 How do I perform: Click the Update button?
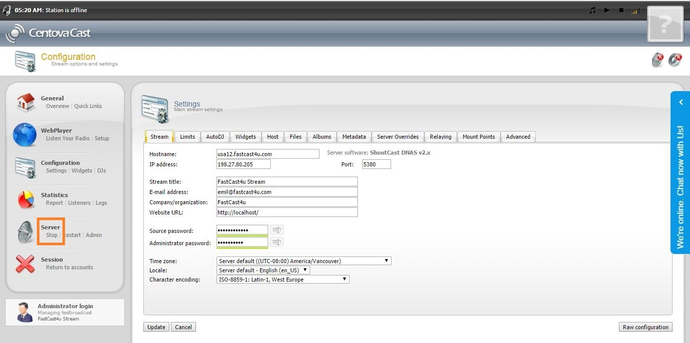[156, 327]
